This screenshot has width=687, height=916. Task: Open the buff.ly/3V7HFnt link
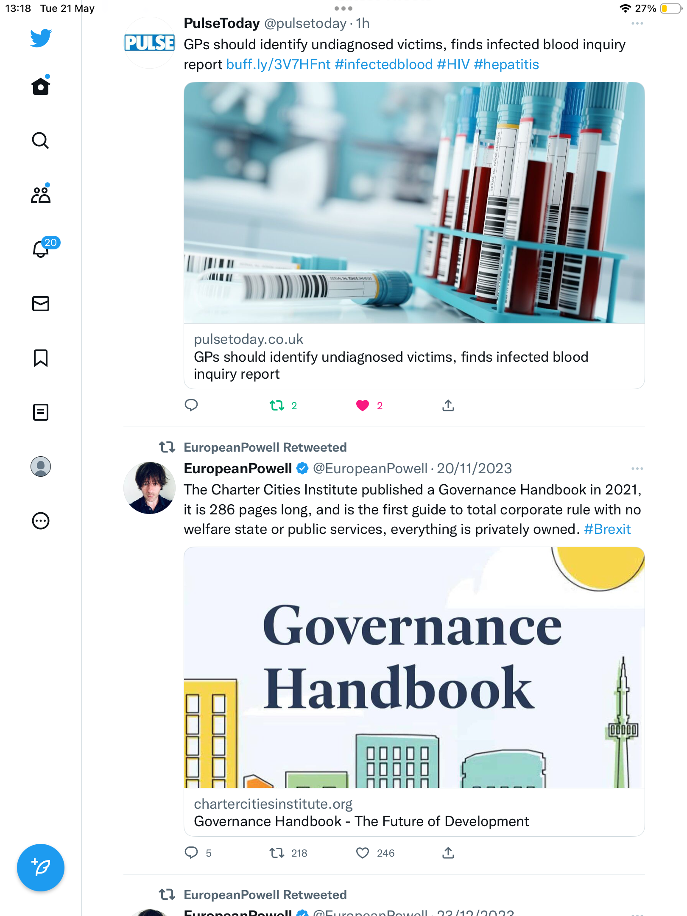pos(278,64)
